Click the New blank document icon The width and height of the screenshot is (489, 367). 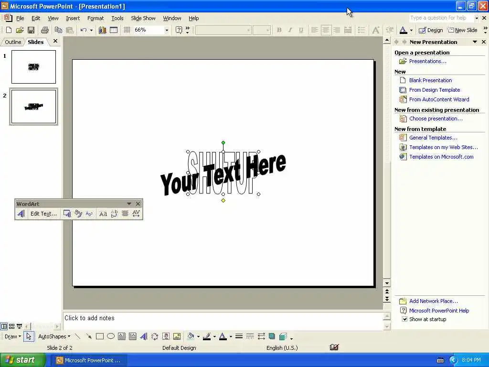point(9,30)
